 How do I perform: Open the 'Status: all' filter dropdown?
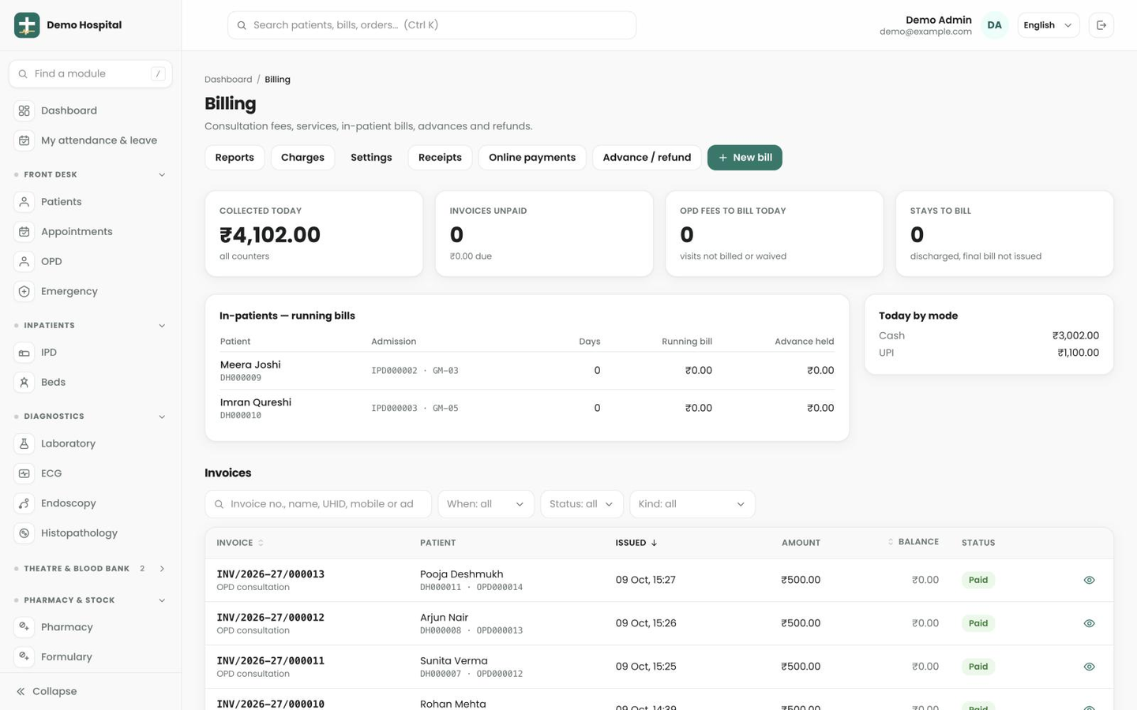pos(581,504)
